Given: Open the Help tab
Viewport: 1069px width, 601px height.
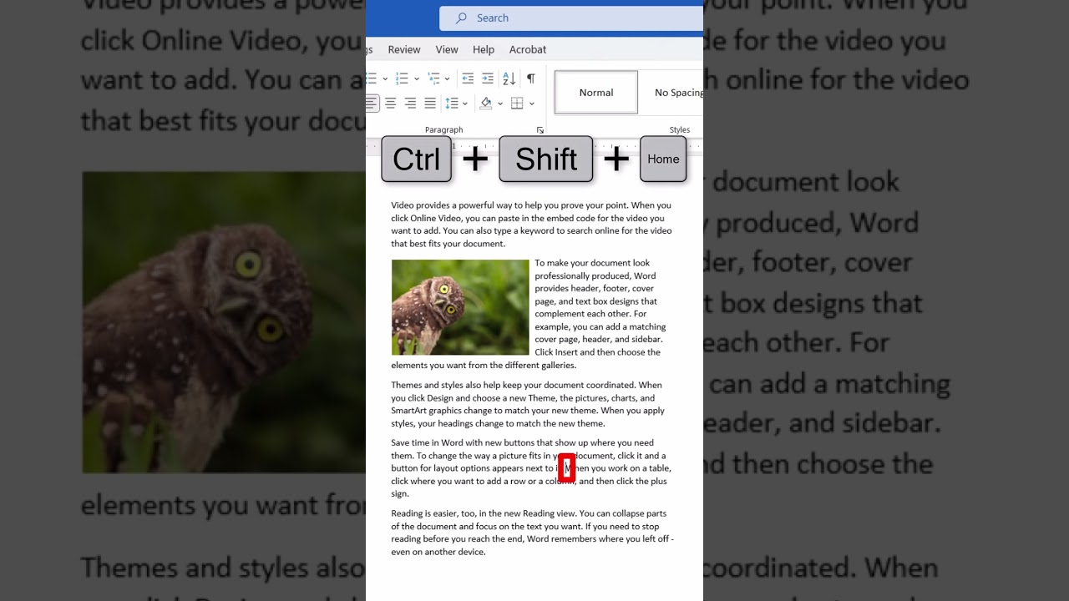Looking at the screenshot, I should click(484, 49).
